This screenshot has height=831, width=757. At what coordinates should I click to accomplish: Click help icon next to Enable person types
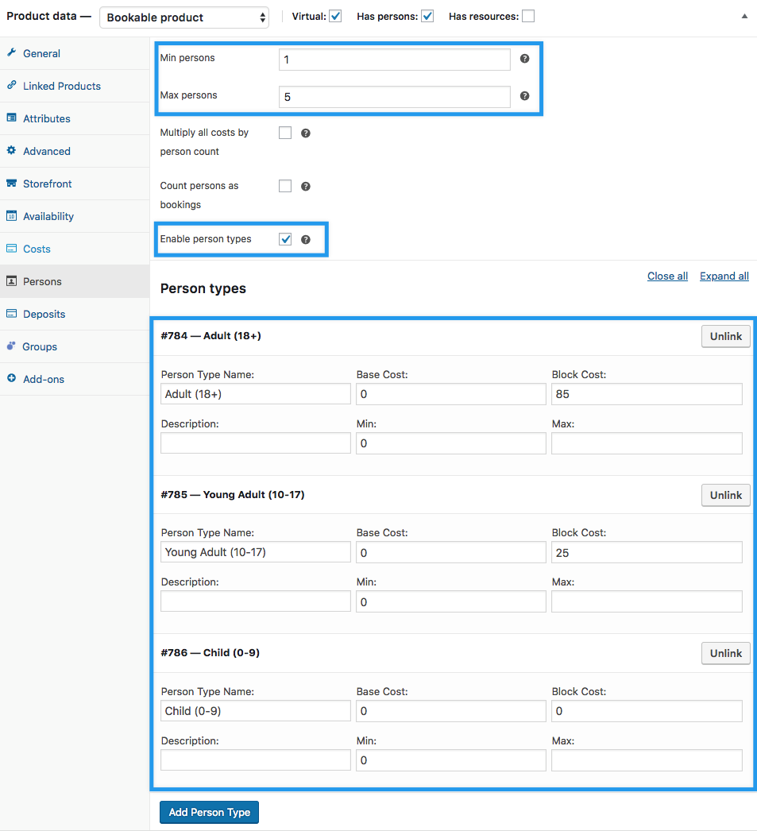[x=306, y=239]
